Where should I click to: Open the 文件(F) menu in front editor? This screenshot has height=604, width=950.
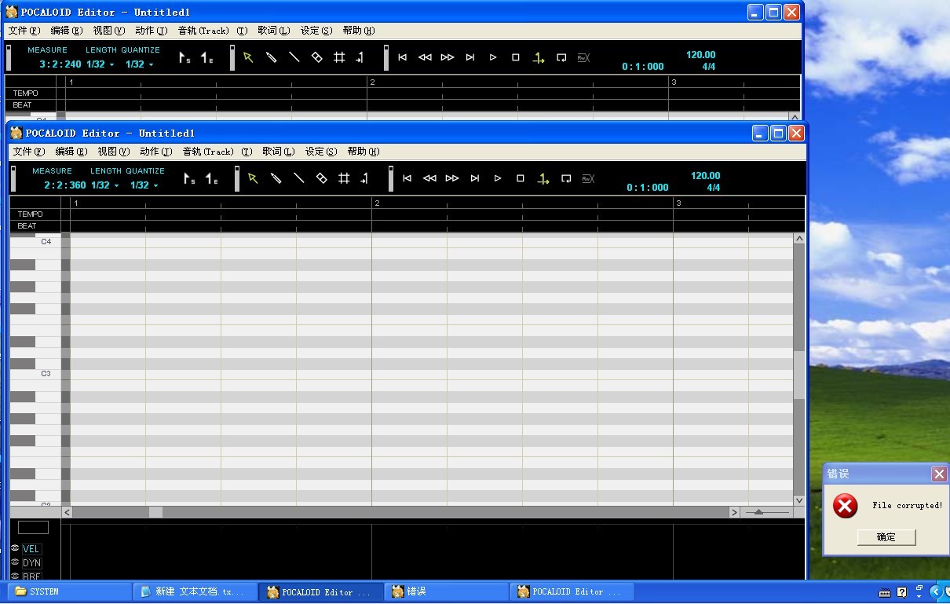(29, 152)
